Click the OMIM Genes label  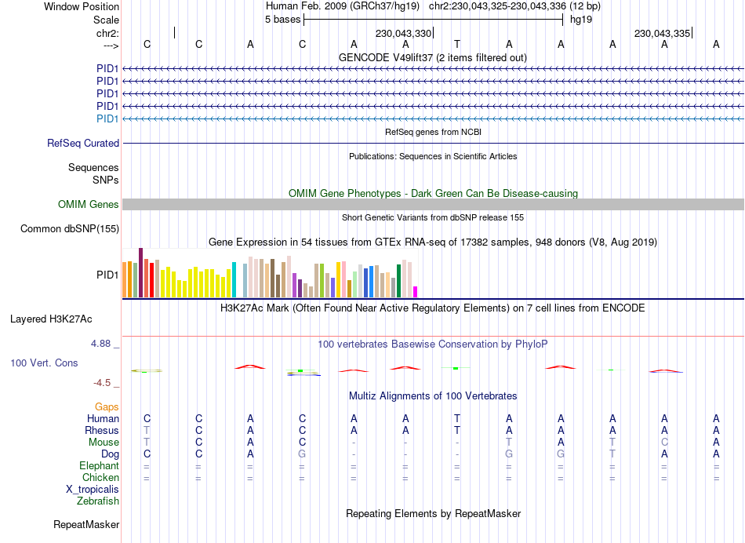point(89,205)
